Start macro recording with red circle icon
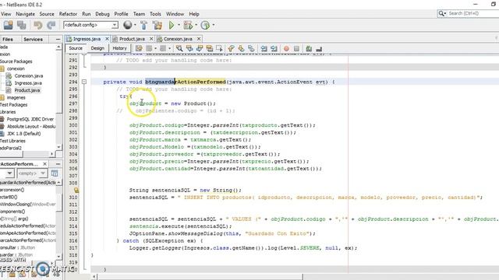Screen dimensions: 499x280 click(x=286, y=48)
